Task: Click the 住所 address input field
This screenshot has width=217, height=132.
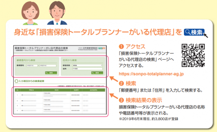Action: (88, 69)
